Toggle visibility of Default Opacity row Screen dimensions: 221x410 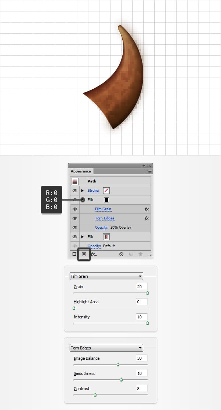(75, 246)
